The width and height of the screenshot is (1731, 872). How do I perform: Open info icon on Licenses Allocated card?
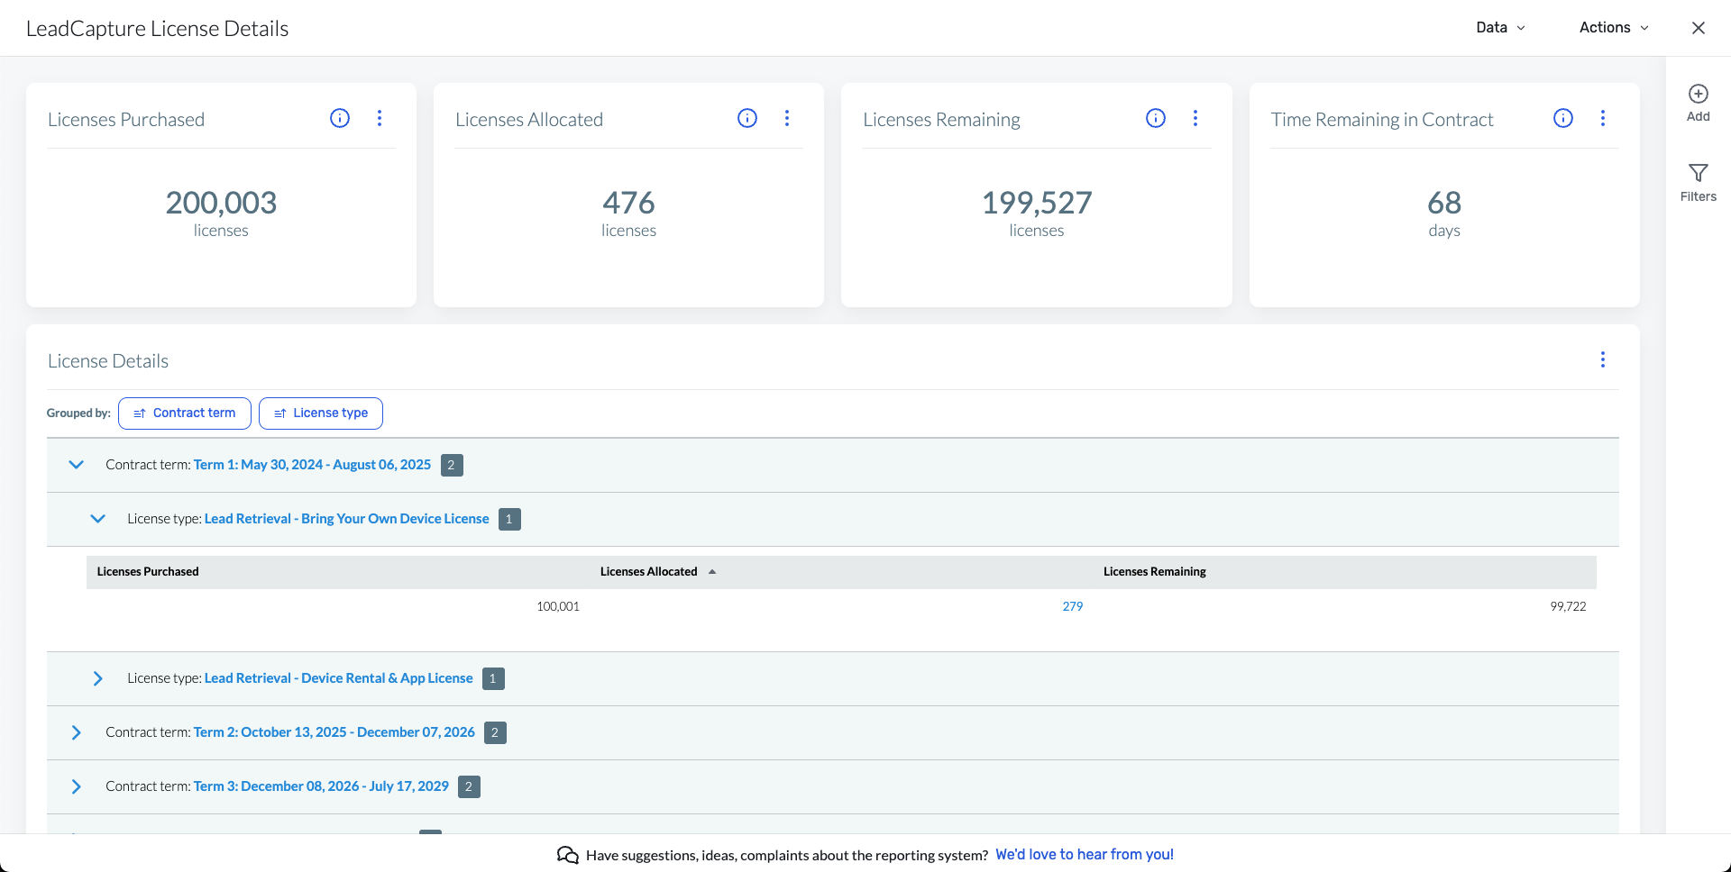pyautogui.click(x=747, y=118)
